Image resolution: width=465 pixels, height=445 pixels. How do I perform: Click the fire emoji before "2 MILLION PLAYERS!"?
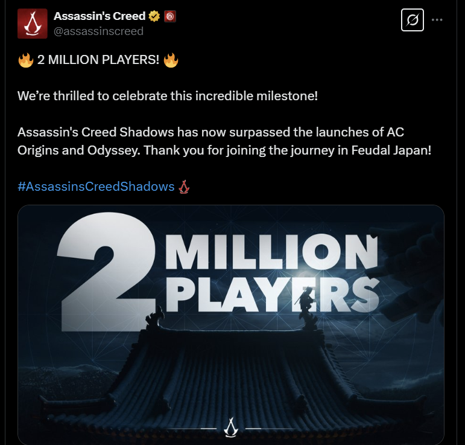tap(26, 60)
